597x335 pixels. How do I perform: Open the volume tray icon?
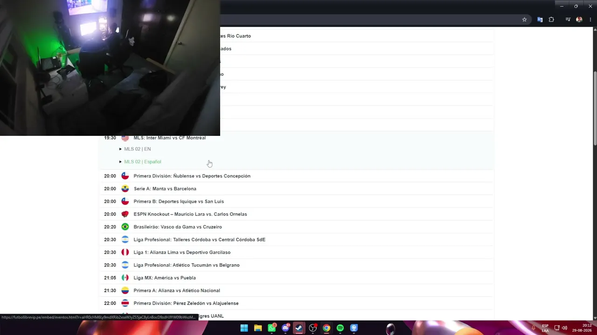tap(564, 328)
